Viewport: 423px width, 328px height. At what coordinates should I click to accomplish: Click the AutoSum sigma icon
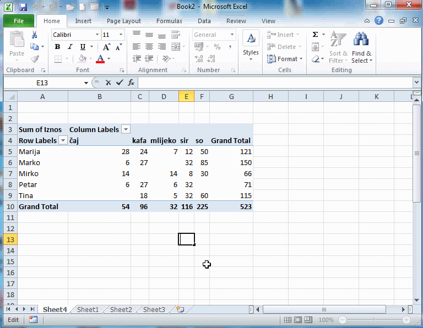tap(316, 35)
